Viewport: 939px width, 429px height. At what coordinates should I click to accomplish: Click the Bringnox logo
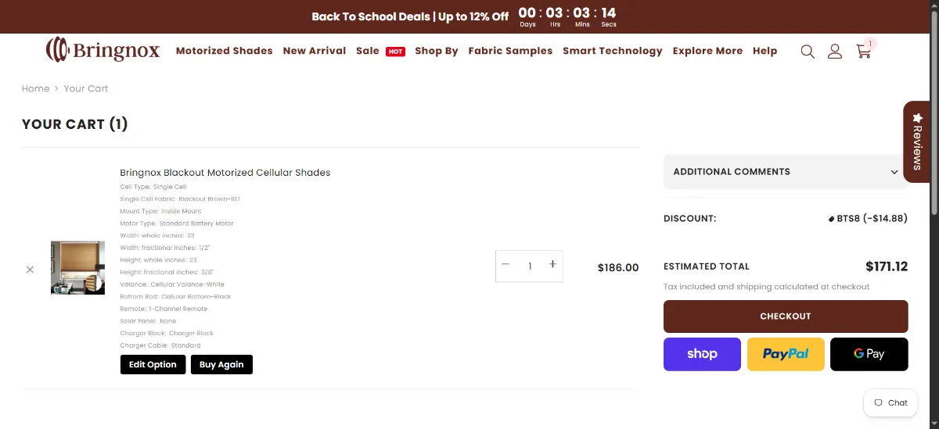(103, 51)
